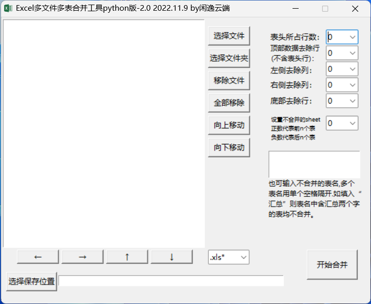Click the 底部去除行 label
The image size is (371, 304).
[x=291, y=101]
